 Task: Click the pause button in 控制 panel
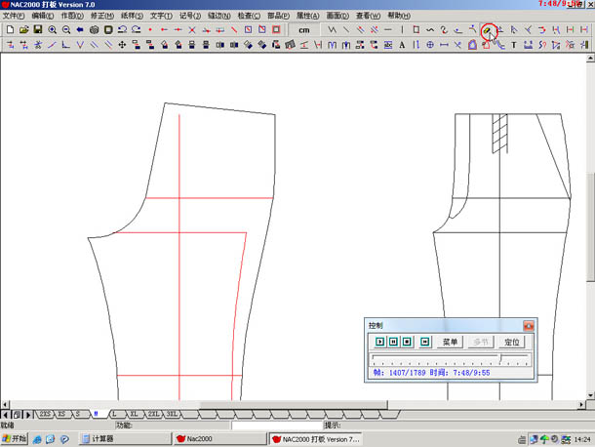click(x=393, y=342)
